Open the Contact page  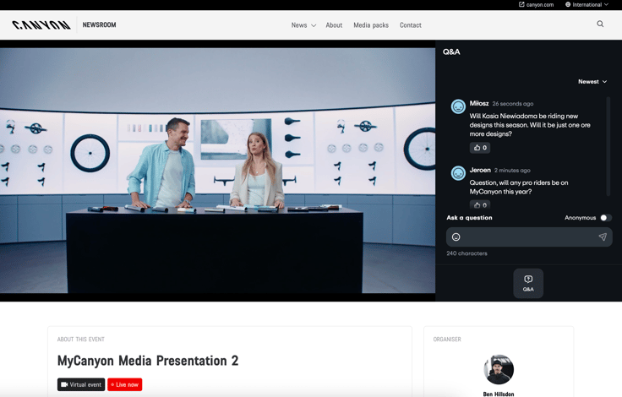tap(411, 25)
